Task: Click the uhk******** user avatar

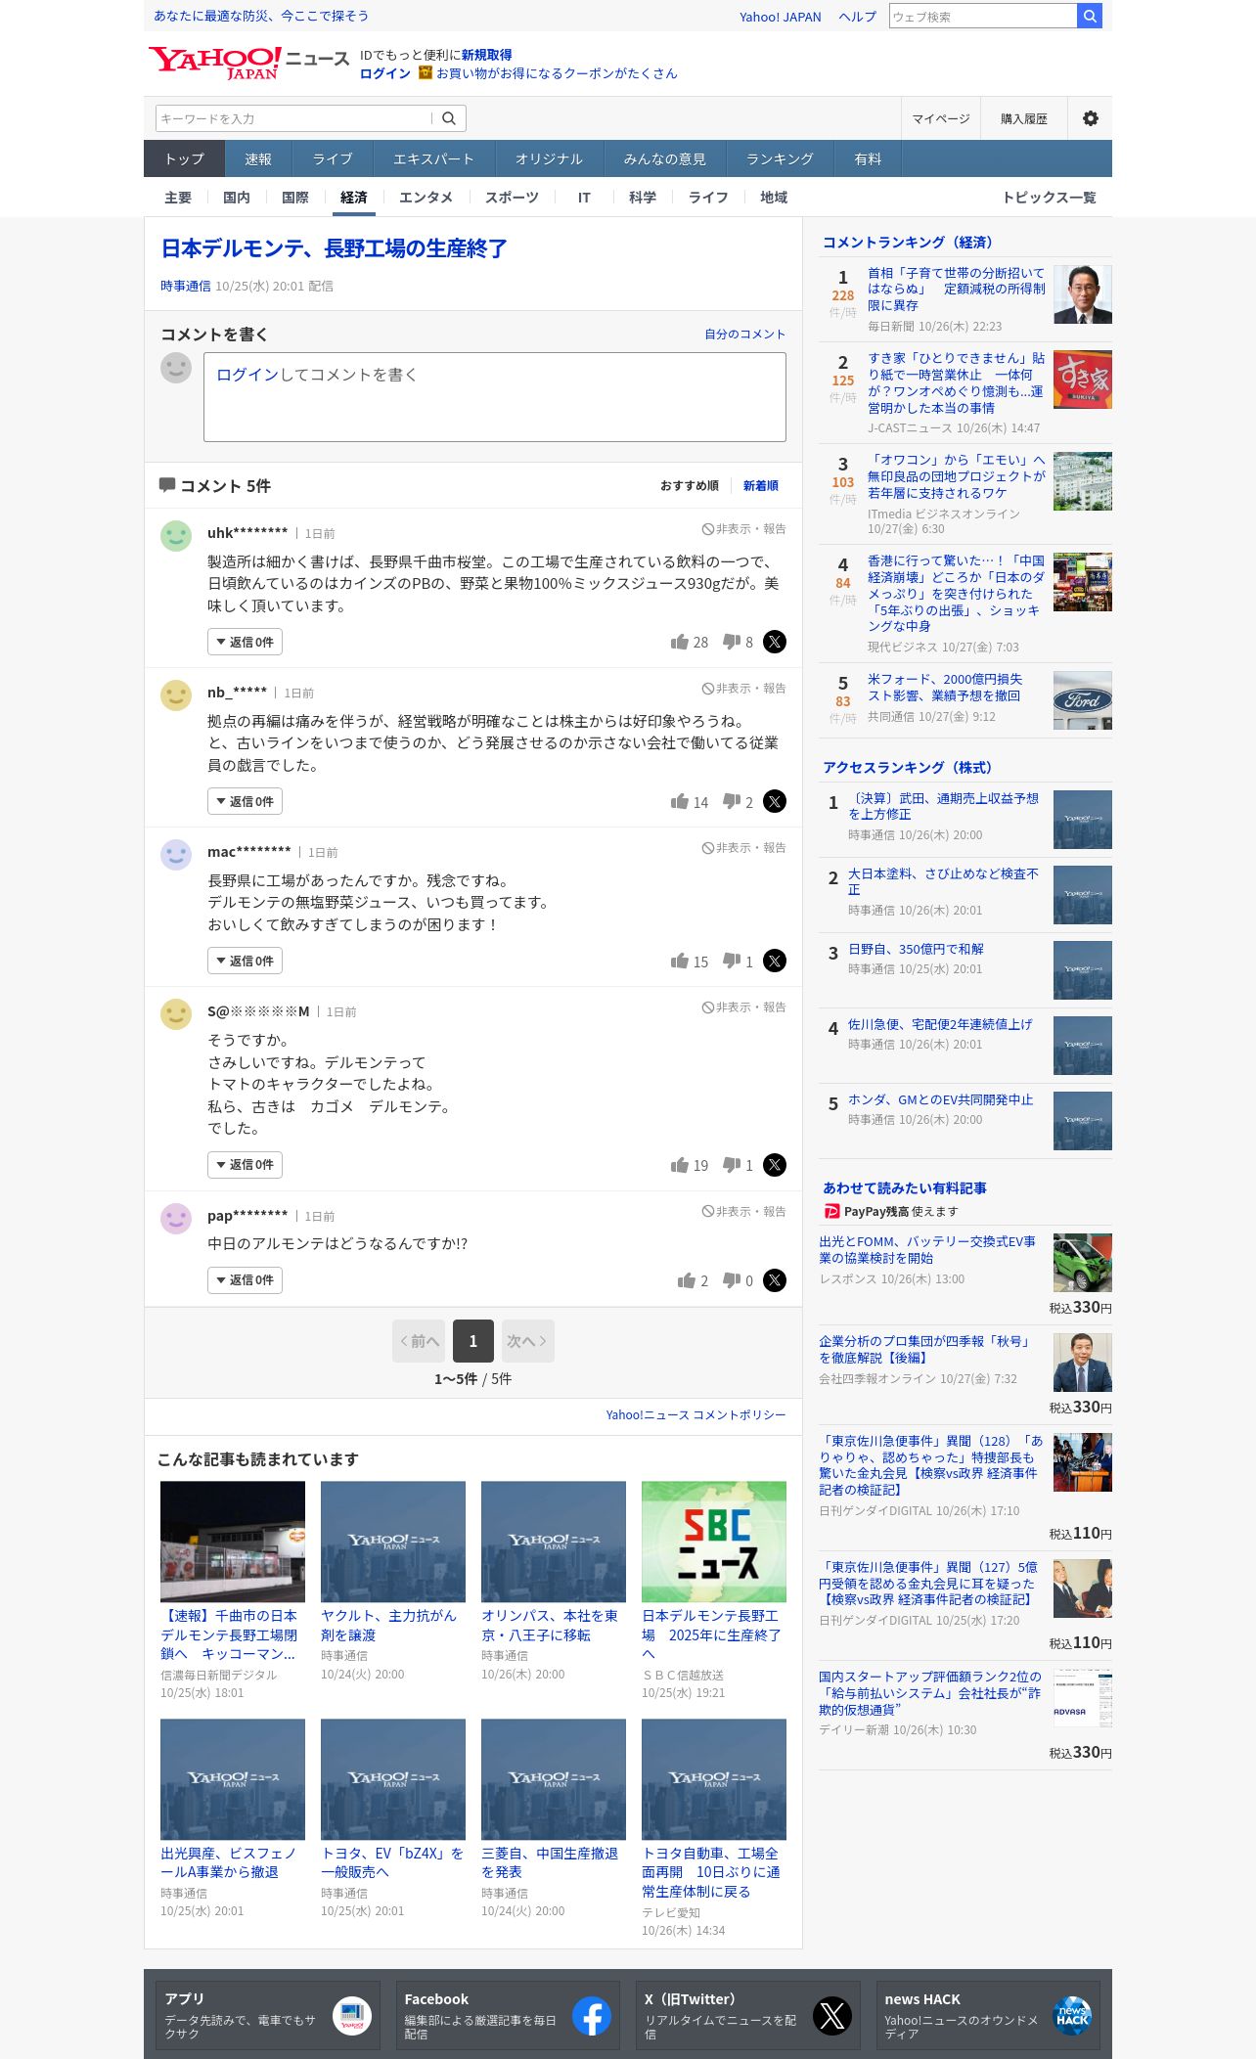Action: point(176,536)
